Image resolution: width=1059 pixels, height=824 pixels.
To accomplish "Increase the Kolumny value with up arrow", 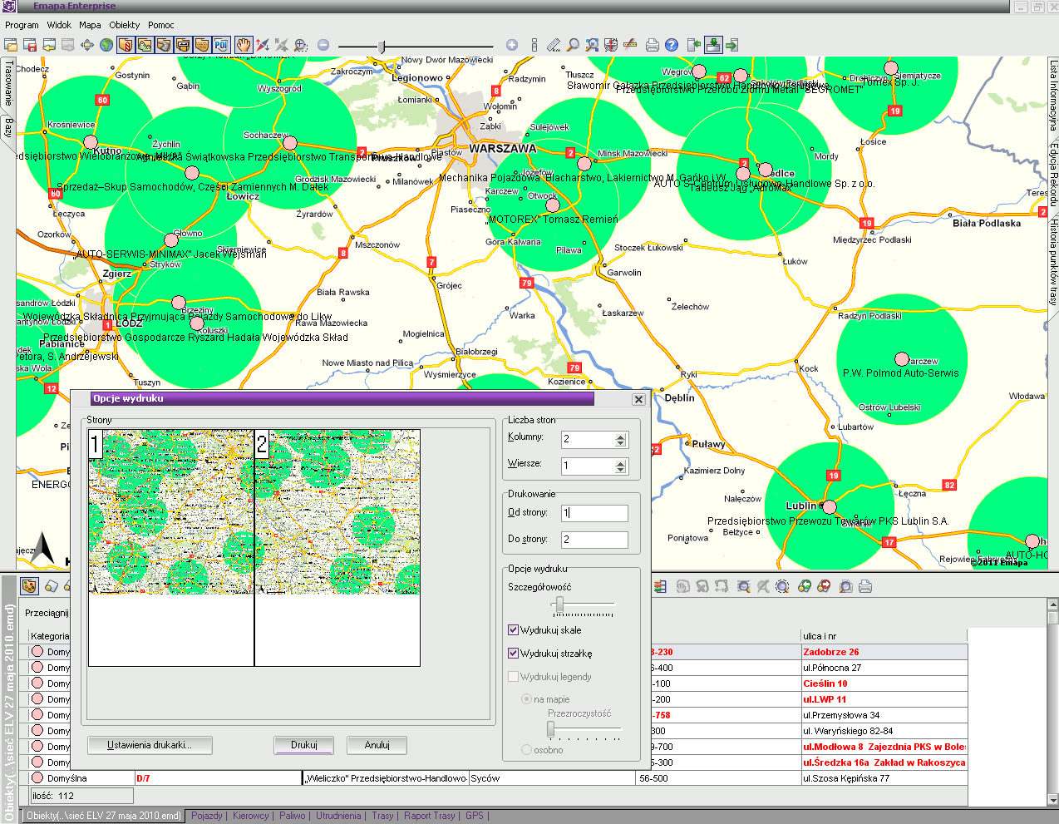I will [620, 437].
